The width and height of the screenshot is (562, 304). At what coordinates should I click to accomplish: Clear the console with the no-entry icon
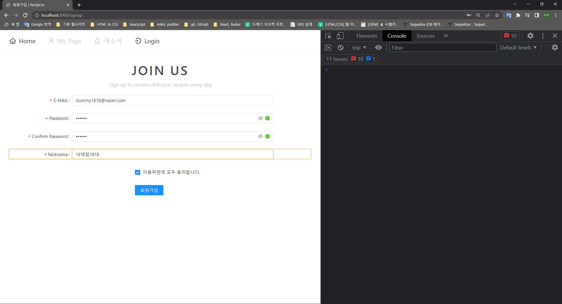[x=340, y=47]
